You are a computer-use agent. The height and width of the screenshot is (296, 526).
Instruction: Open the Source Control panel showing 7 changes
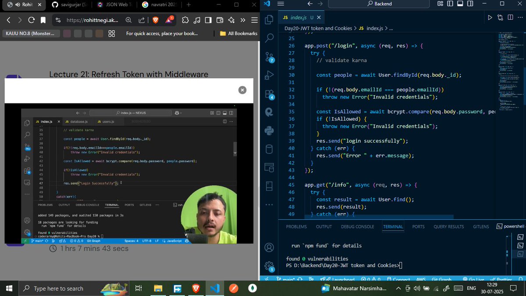coord(269,56)
